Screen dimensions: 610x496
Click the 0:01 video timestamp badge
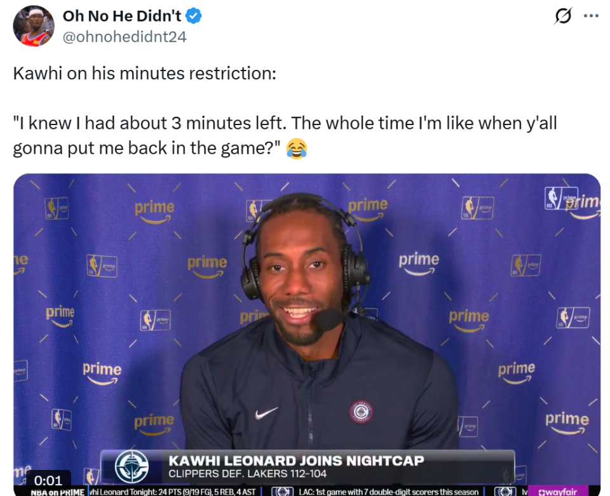[48, 481]
